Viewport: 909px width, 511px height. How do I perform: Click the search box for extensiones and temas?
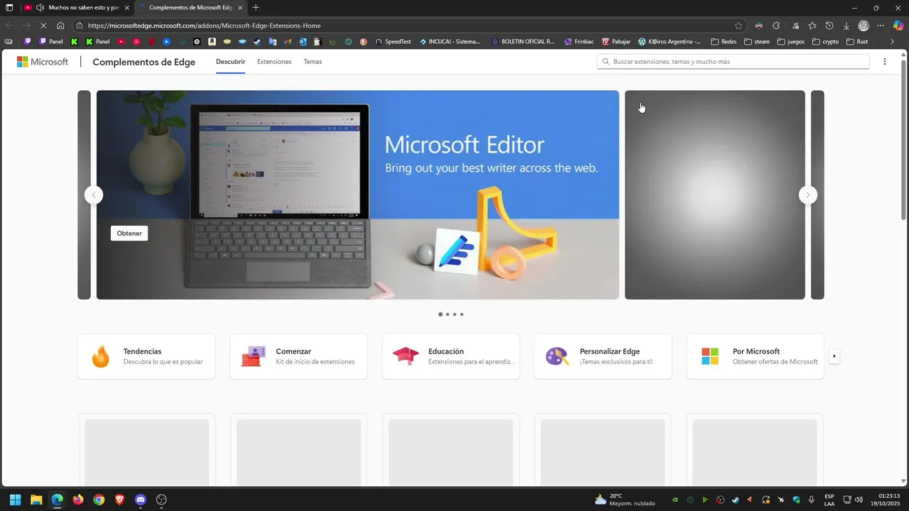coord(733,62)
